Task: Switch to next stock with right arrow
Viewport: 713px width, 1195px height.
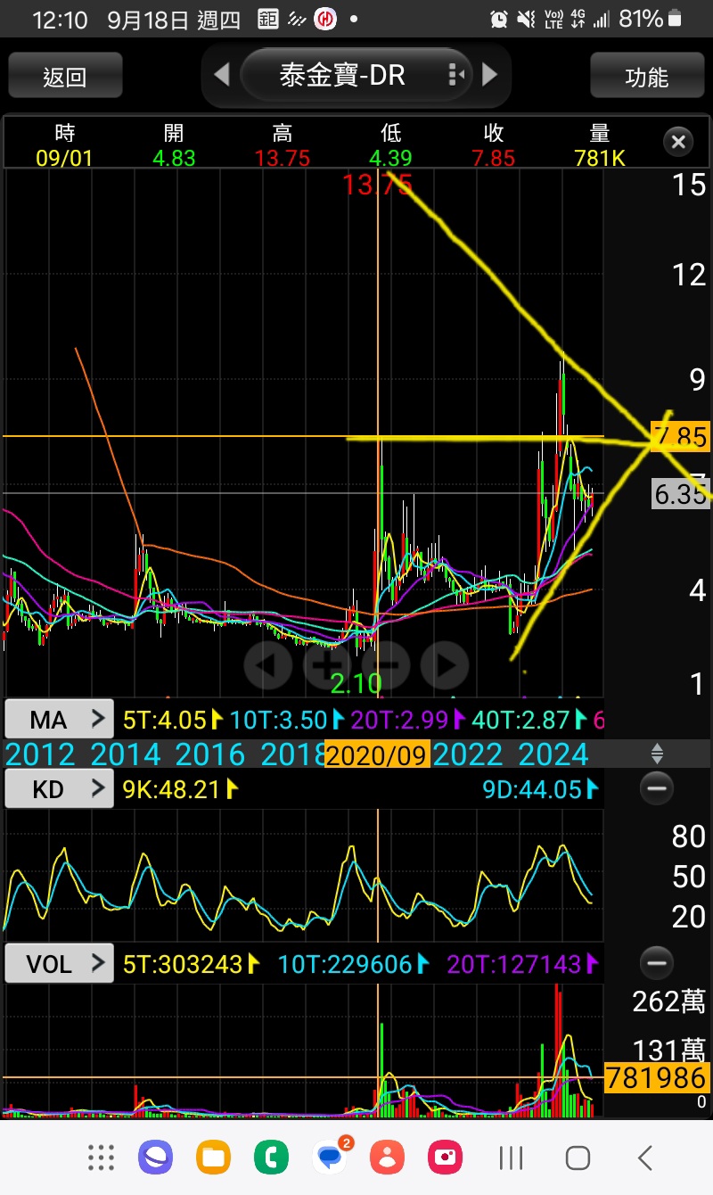Action: click(489, 75)
